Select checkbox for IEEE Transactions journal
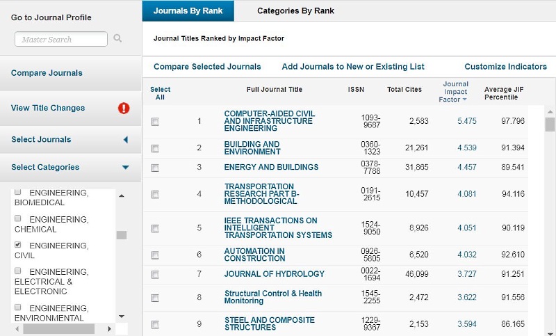Image resolution: width=556 pixels, height=336 pixels. click(x=155, y=228)
